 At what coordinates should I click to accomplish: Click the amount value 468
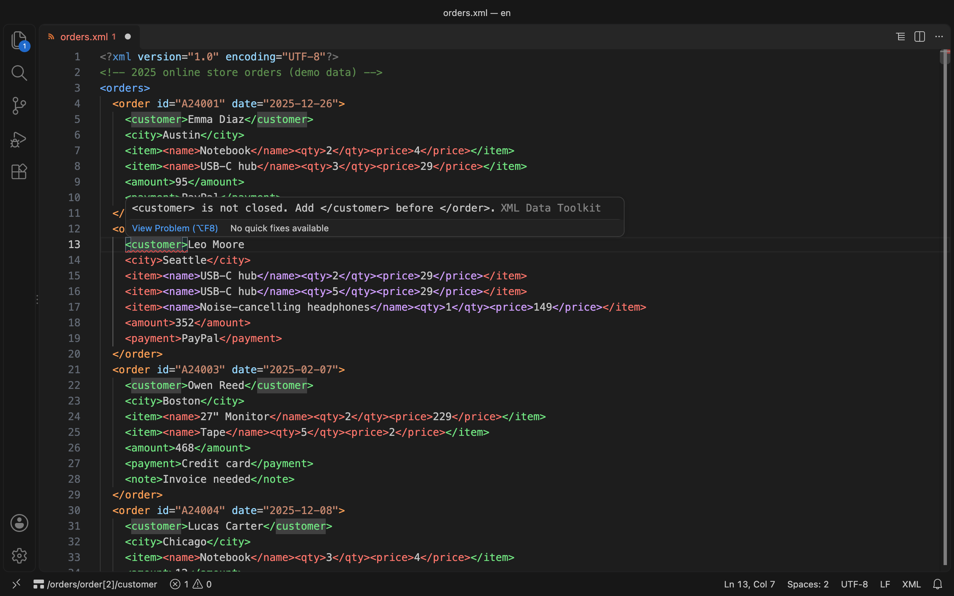(x=184, y=448)
